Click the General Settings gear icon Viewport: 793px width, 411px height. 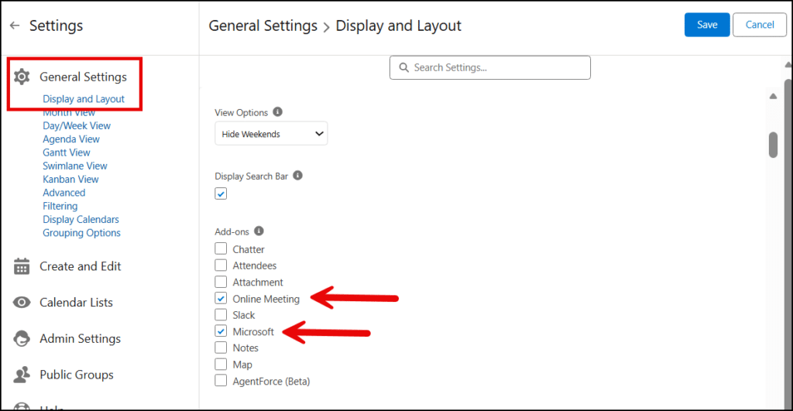(22, 77)
